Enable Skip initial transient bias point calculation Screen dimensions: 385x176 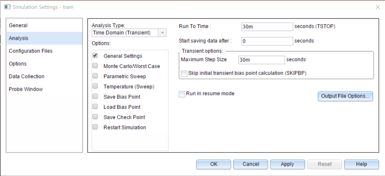184,74
